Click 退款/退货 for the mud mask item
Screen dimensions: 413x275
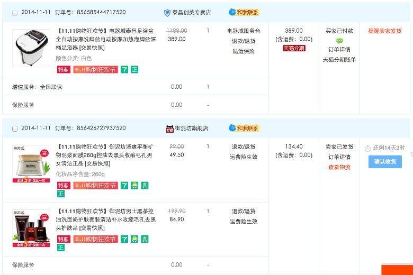(244, 146)
